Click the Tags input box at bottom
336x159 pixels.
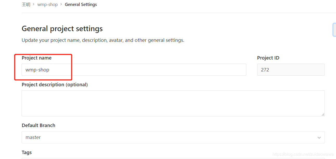[x=173, y=158]
